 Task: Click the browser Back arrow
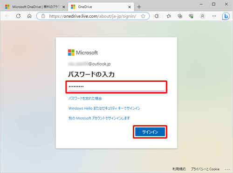[7, 16]
